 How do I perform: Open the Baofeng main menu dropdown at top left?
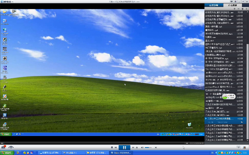pos(7,1)
